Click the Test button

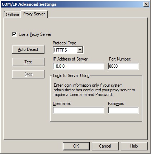(28, 62)
